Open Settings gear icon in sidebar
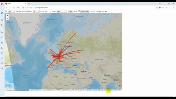Image resolution: width=176 pixels, height=99 pixels. point(2,68)
